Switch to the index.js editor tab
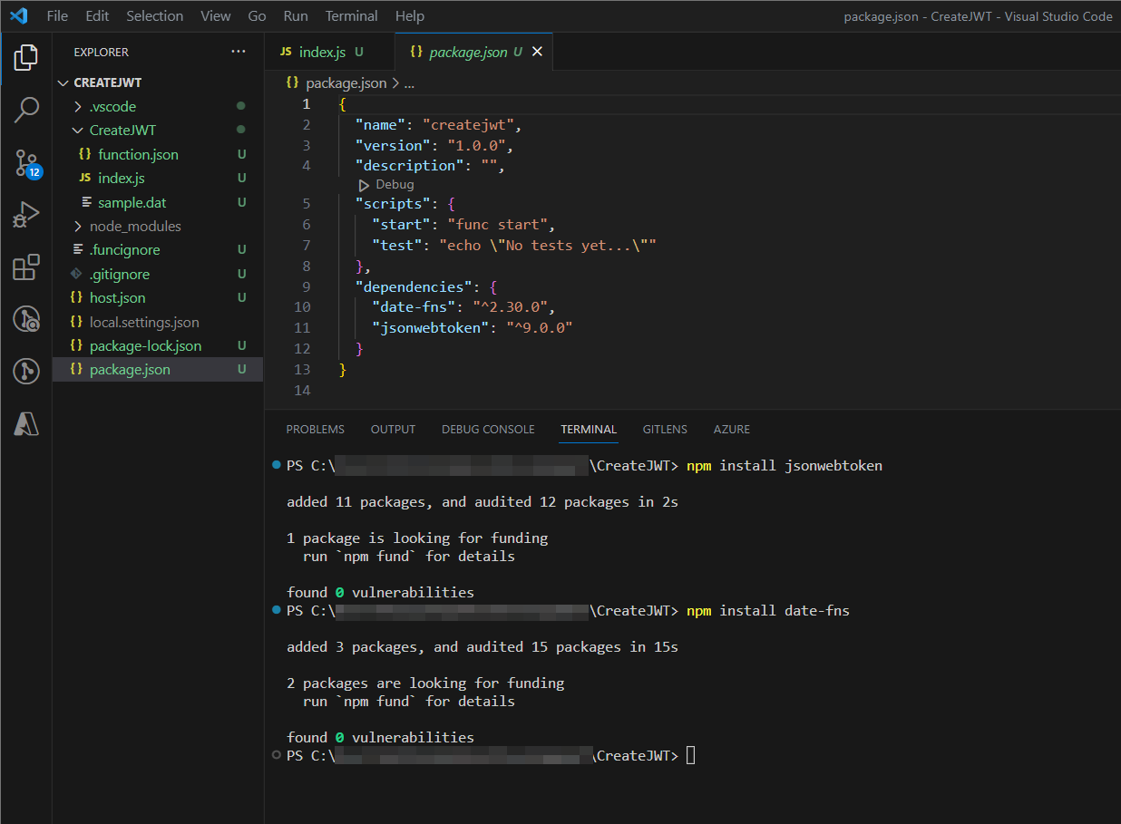Viewport: 1121px width, 824px height. [x=329, y=52]
